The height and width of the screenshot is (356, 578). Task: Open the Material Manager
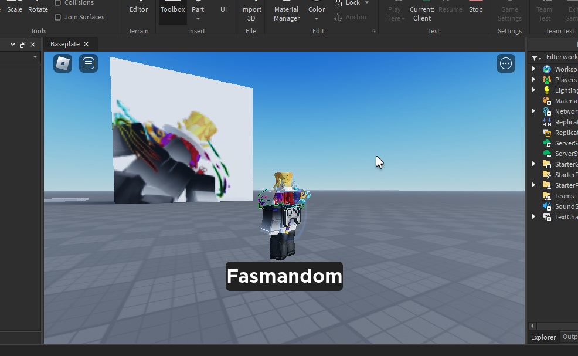click(285, 13)
